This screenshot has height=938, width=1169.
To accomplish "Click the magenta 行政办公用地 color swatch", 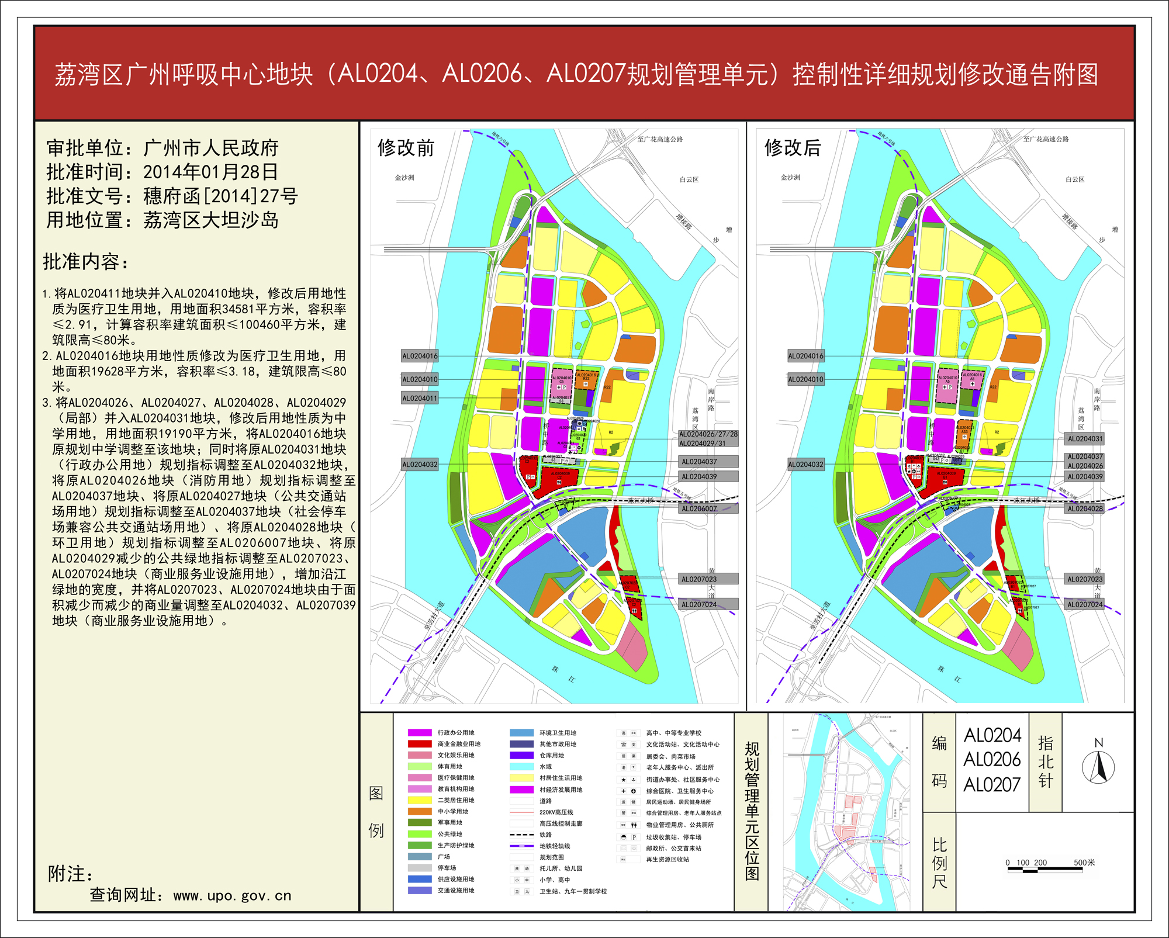I will pyautogui.click(x=420, y=733).
